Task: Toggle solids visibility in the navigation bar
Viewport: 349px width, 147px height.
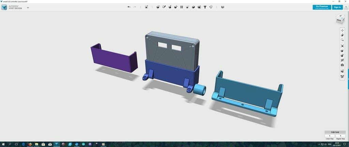Action: coord(342,71)
